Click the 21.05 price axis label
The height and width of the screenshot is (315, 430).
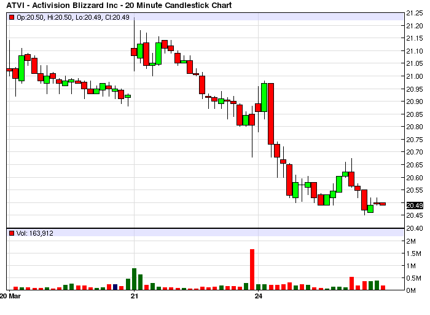click(415, 64)
